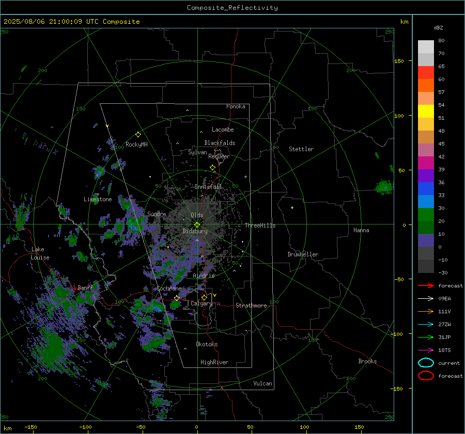Select the orange 111V arrow in the legend
Viewport: 465px width, 434px height.
(426, 311)
